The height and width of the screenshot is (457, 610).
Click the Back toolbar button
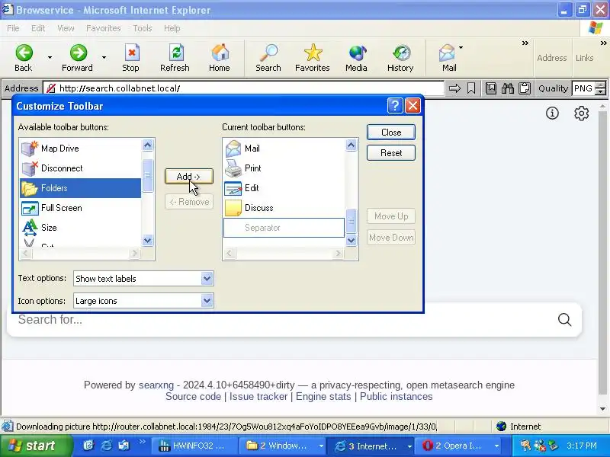point(24,58)
